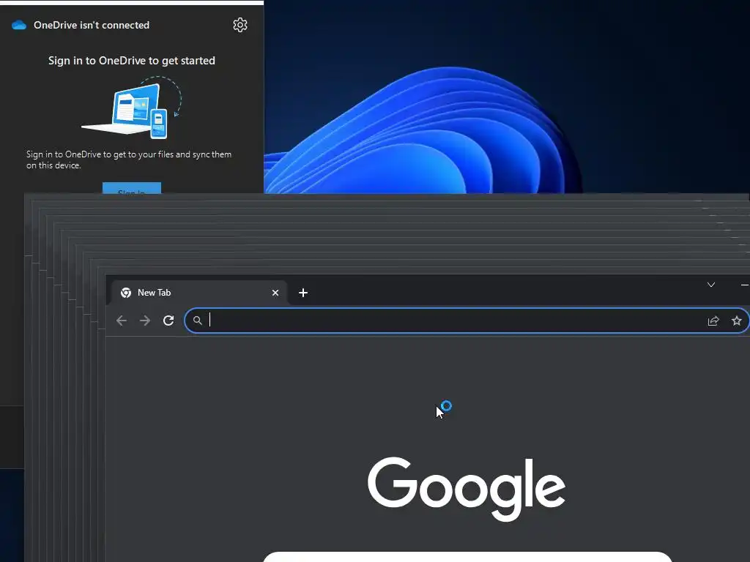Open a new tab with plus button
Viewport: 750px width, 562px height.
pos(303,293)
